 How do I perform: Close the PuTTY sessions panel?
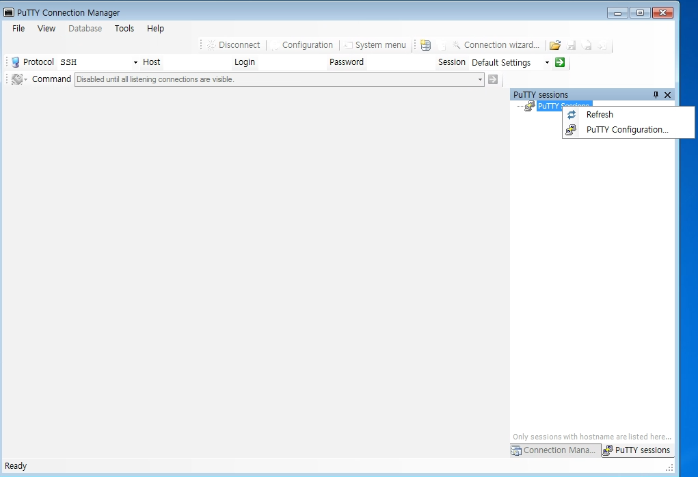pos(667,95)
